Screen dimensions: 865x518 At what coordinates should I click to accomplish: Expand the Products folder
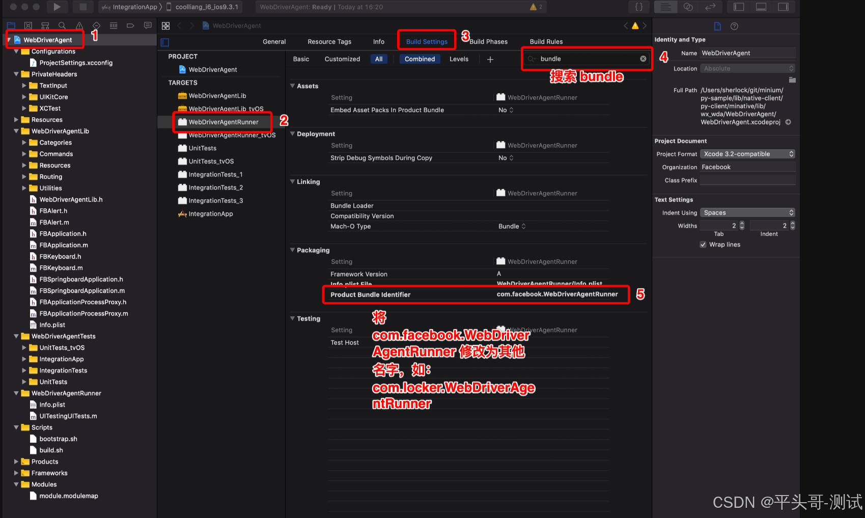(16, 461)
